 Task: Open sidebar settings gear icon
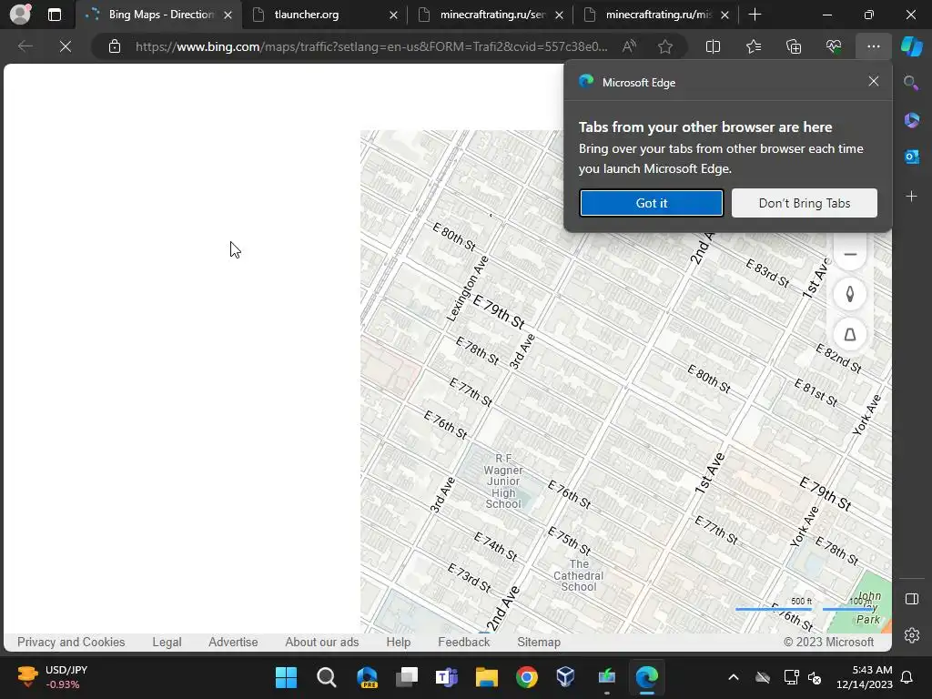click(911, 635)
